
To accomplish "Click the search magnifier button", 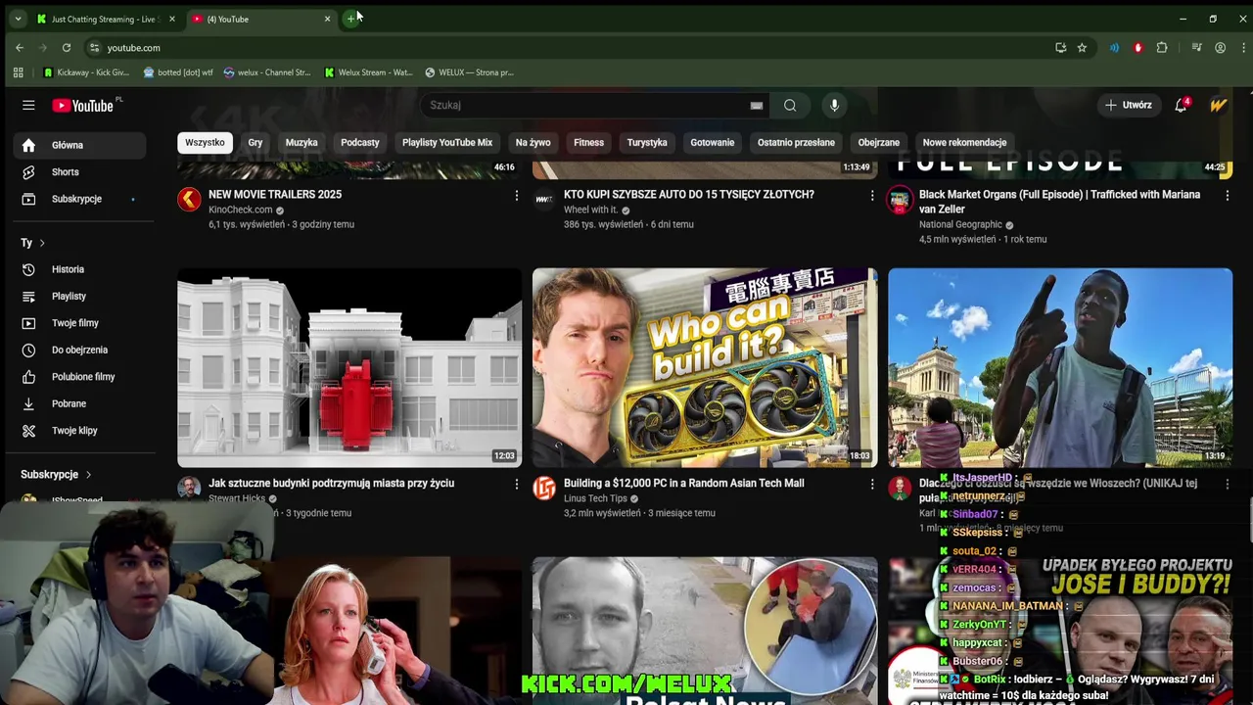I will (790, 105).
